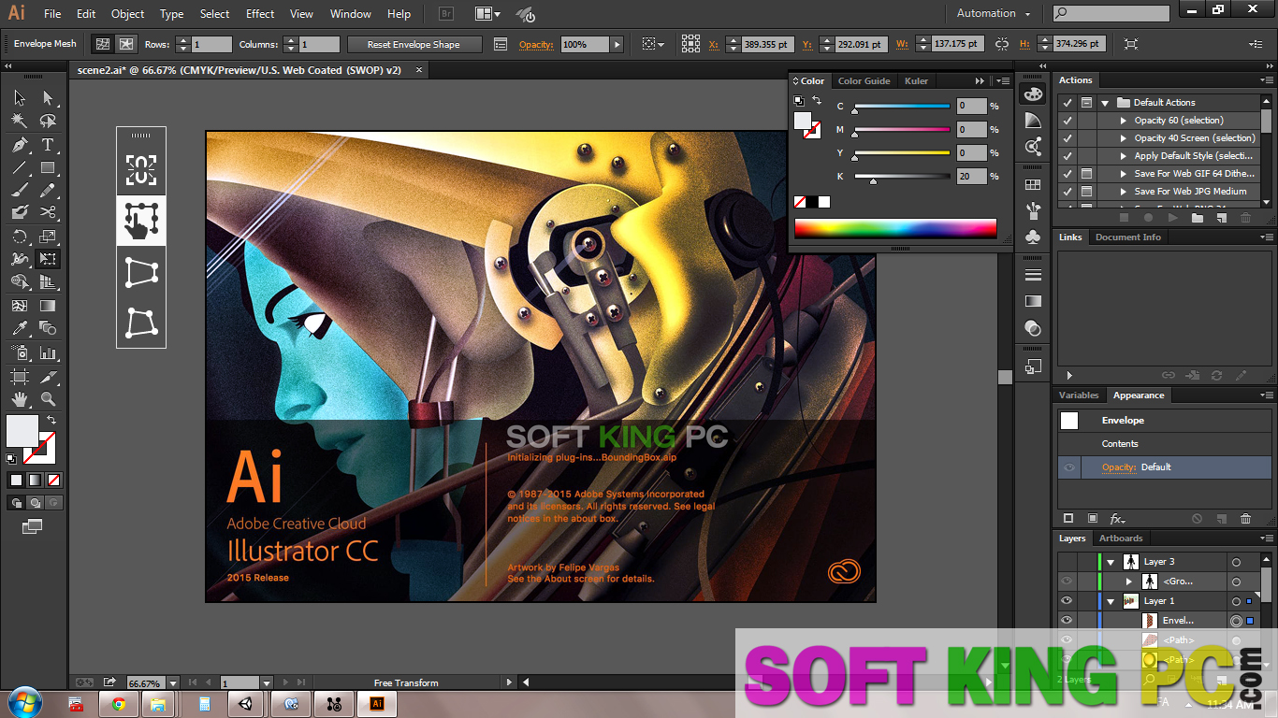Activate the Zoom tool

pyautogui.click(x=48, y=400)
